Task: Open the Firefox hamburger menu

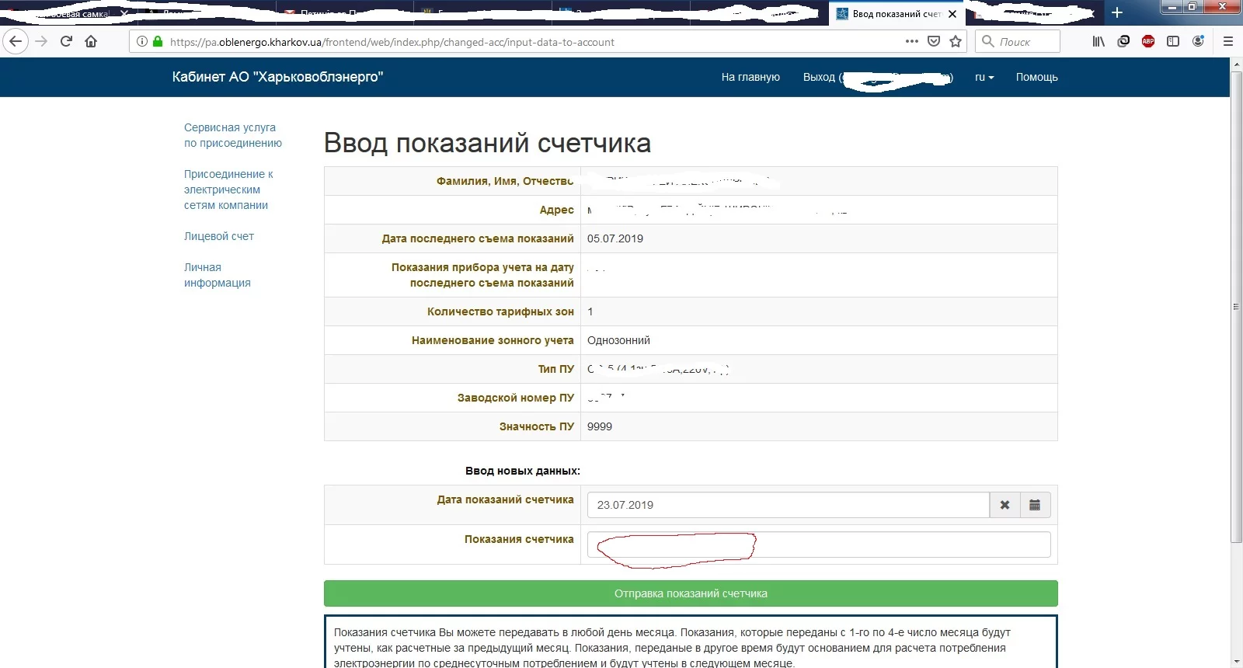Action: pos(1228,41)
